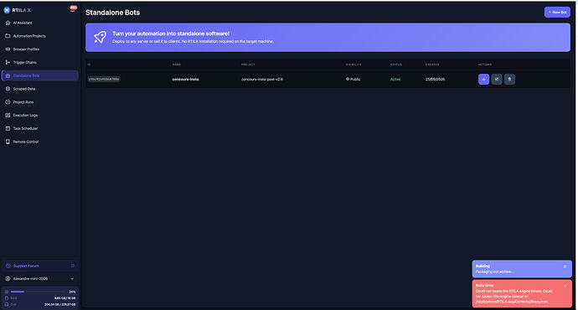This screenshot has width=578, height=310.
Task: Click the RAM usage value 8.65 GB / 16 GB
Action: tap(65, 298)
